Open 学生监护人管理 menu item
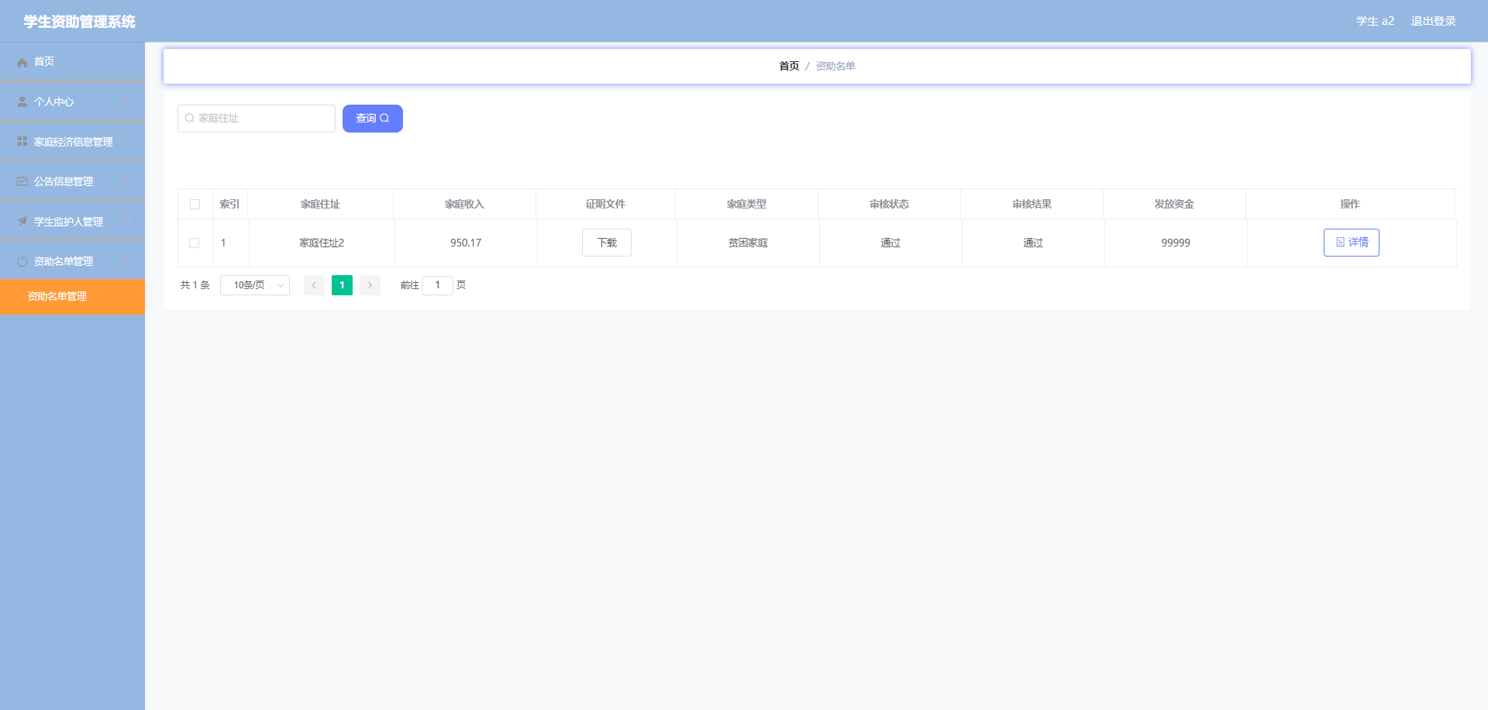Screen dimensions: 1488x710 pyautogui.click(x=72, y=222)
